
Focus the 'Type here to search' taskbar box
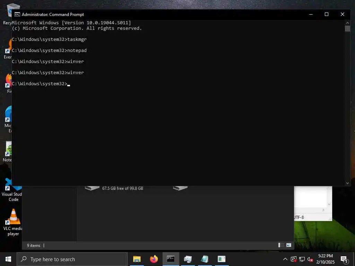coord(72,259)
